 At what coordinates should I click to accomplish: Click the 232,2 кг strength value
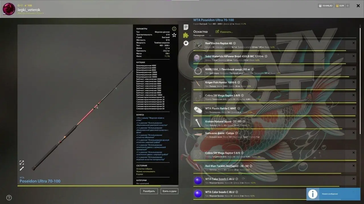point(166,51)
